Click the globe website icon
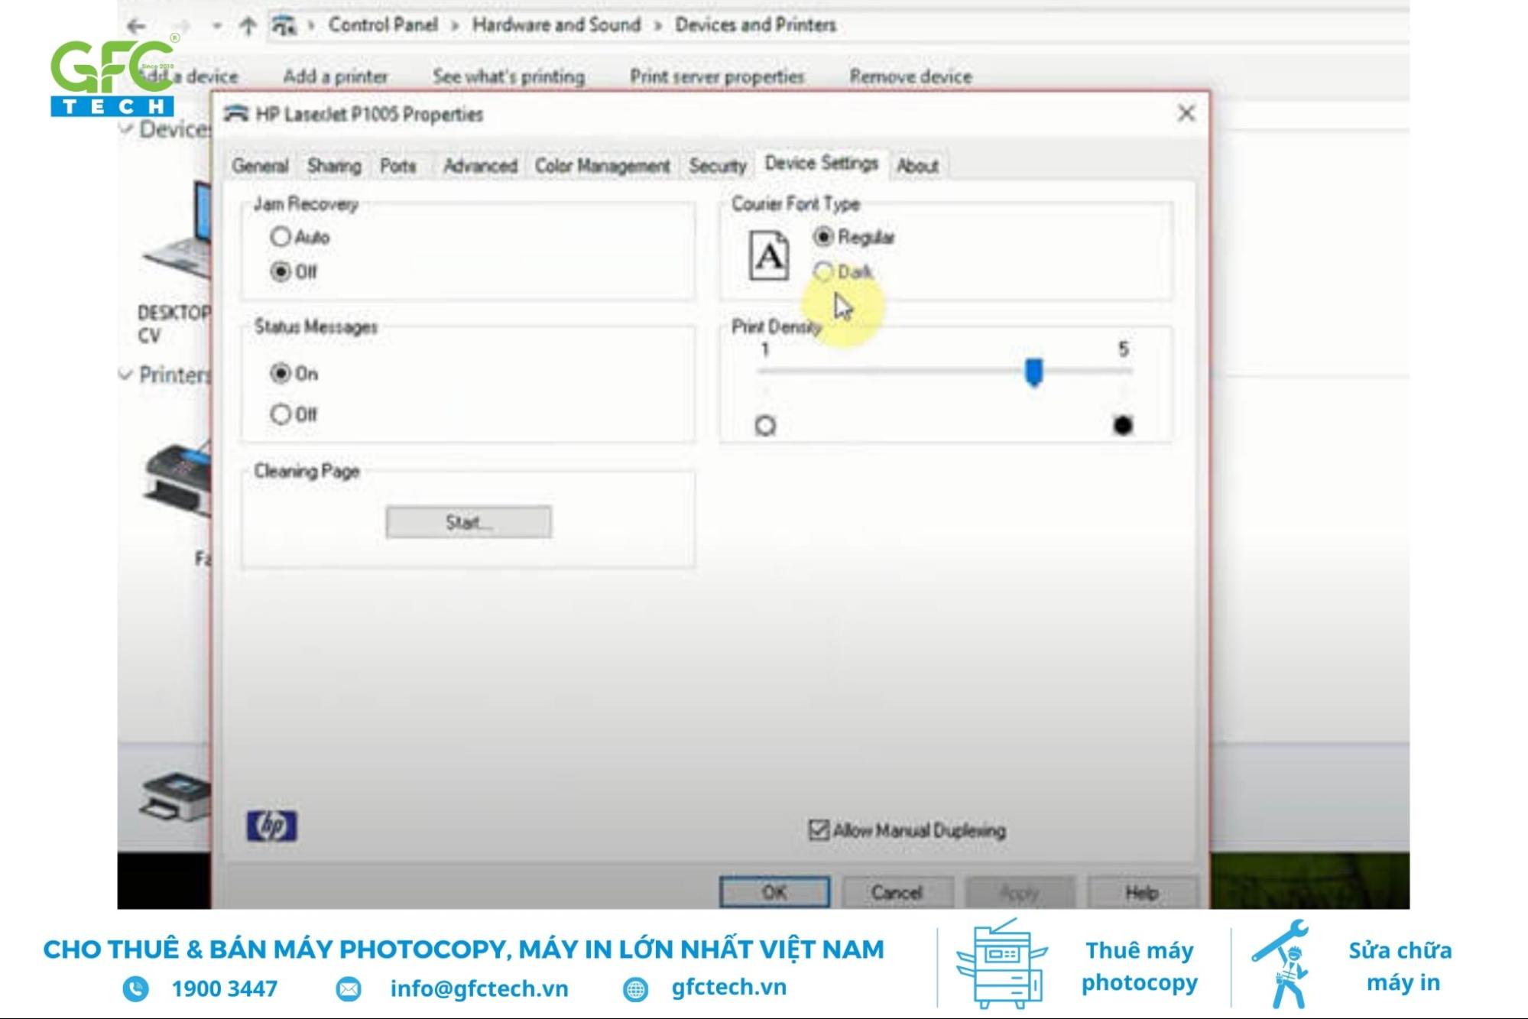 tap(635, 988)
